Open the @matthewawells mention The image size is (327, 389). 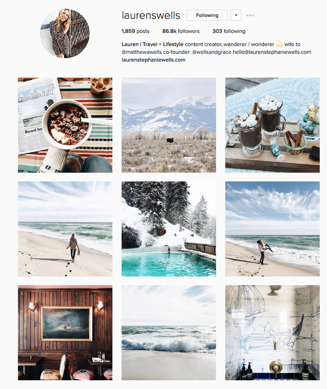click(141, 52)
